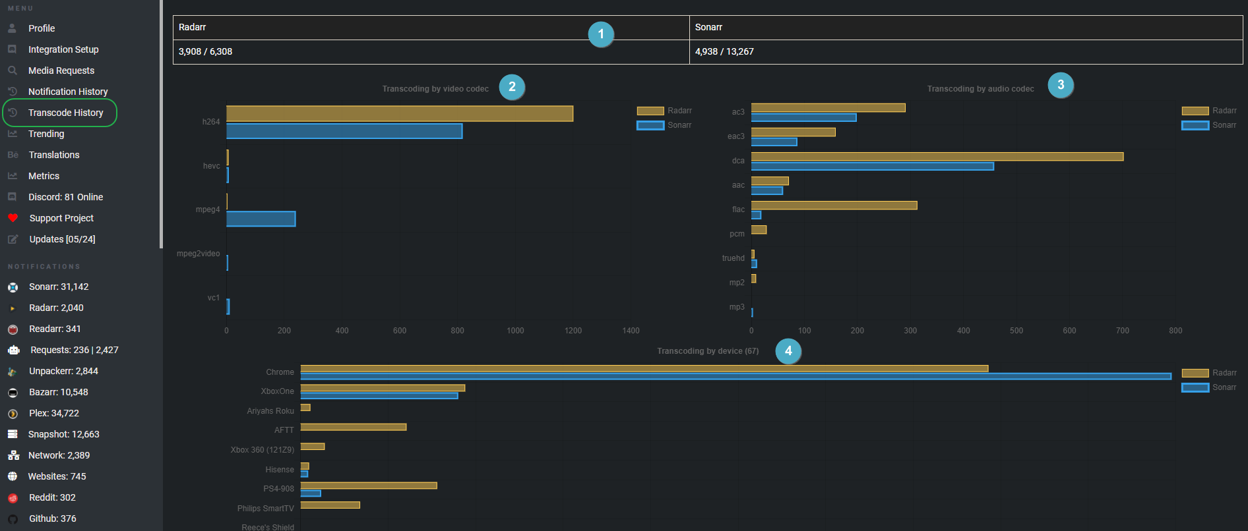Screen dimensions: 1248x531
Task: Click the Trending chart icon
Action: pyautogui.click(x=12, y=134)
